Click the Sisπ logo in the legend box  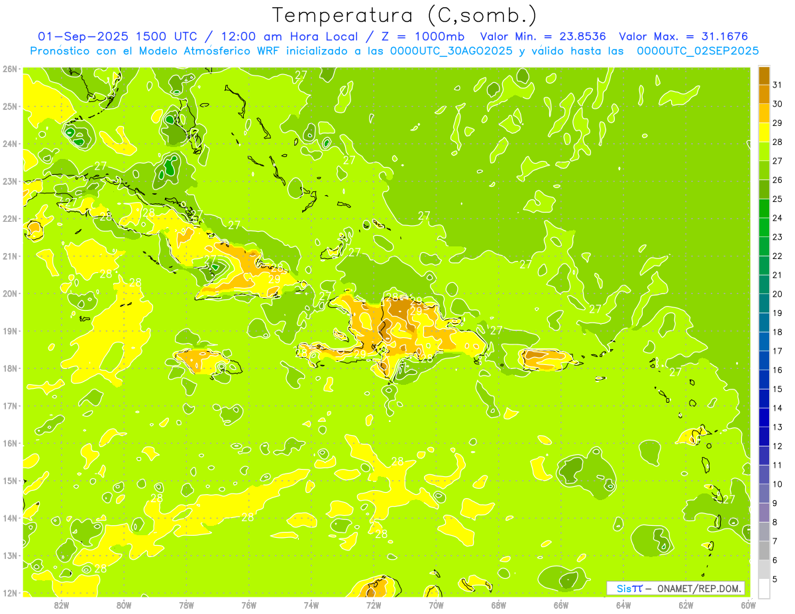click(x=629, y=588)
